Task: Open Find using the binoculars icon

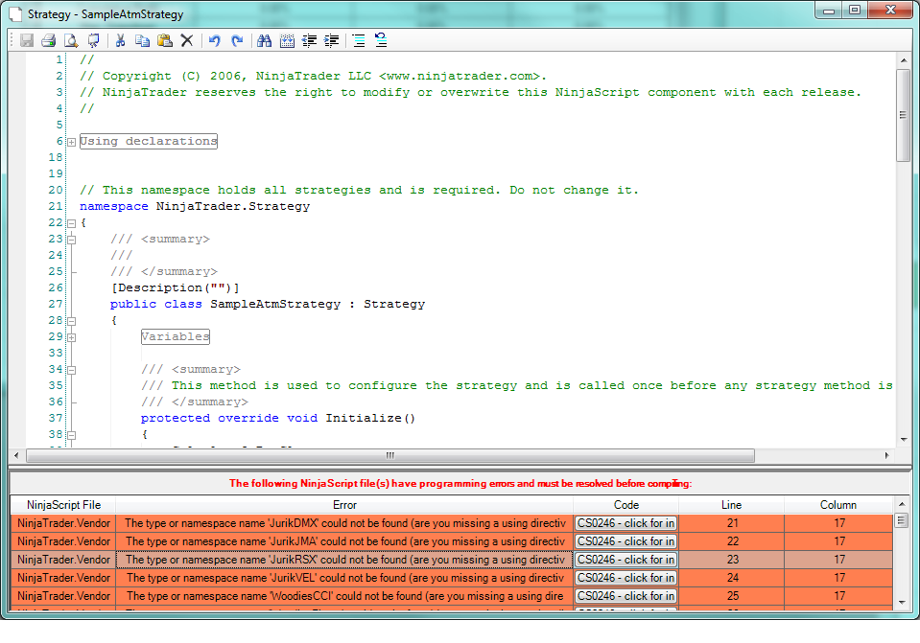Action: (264, 40)
